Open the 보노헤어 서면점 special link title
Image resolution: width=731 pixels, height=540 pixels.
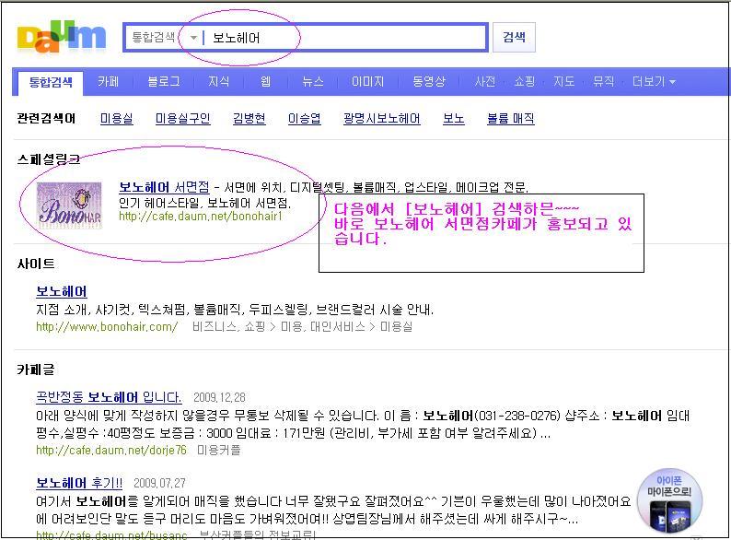[x=164, y=187]
